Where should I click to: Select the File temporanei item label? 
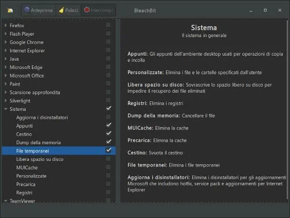pos(32,151)
